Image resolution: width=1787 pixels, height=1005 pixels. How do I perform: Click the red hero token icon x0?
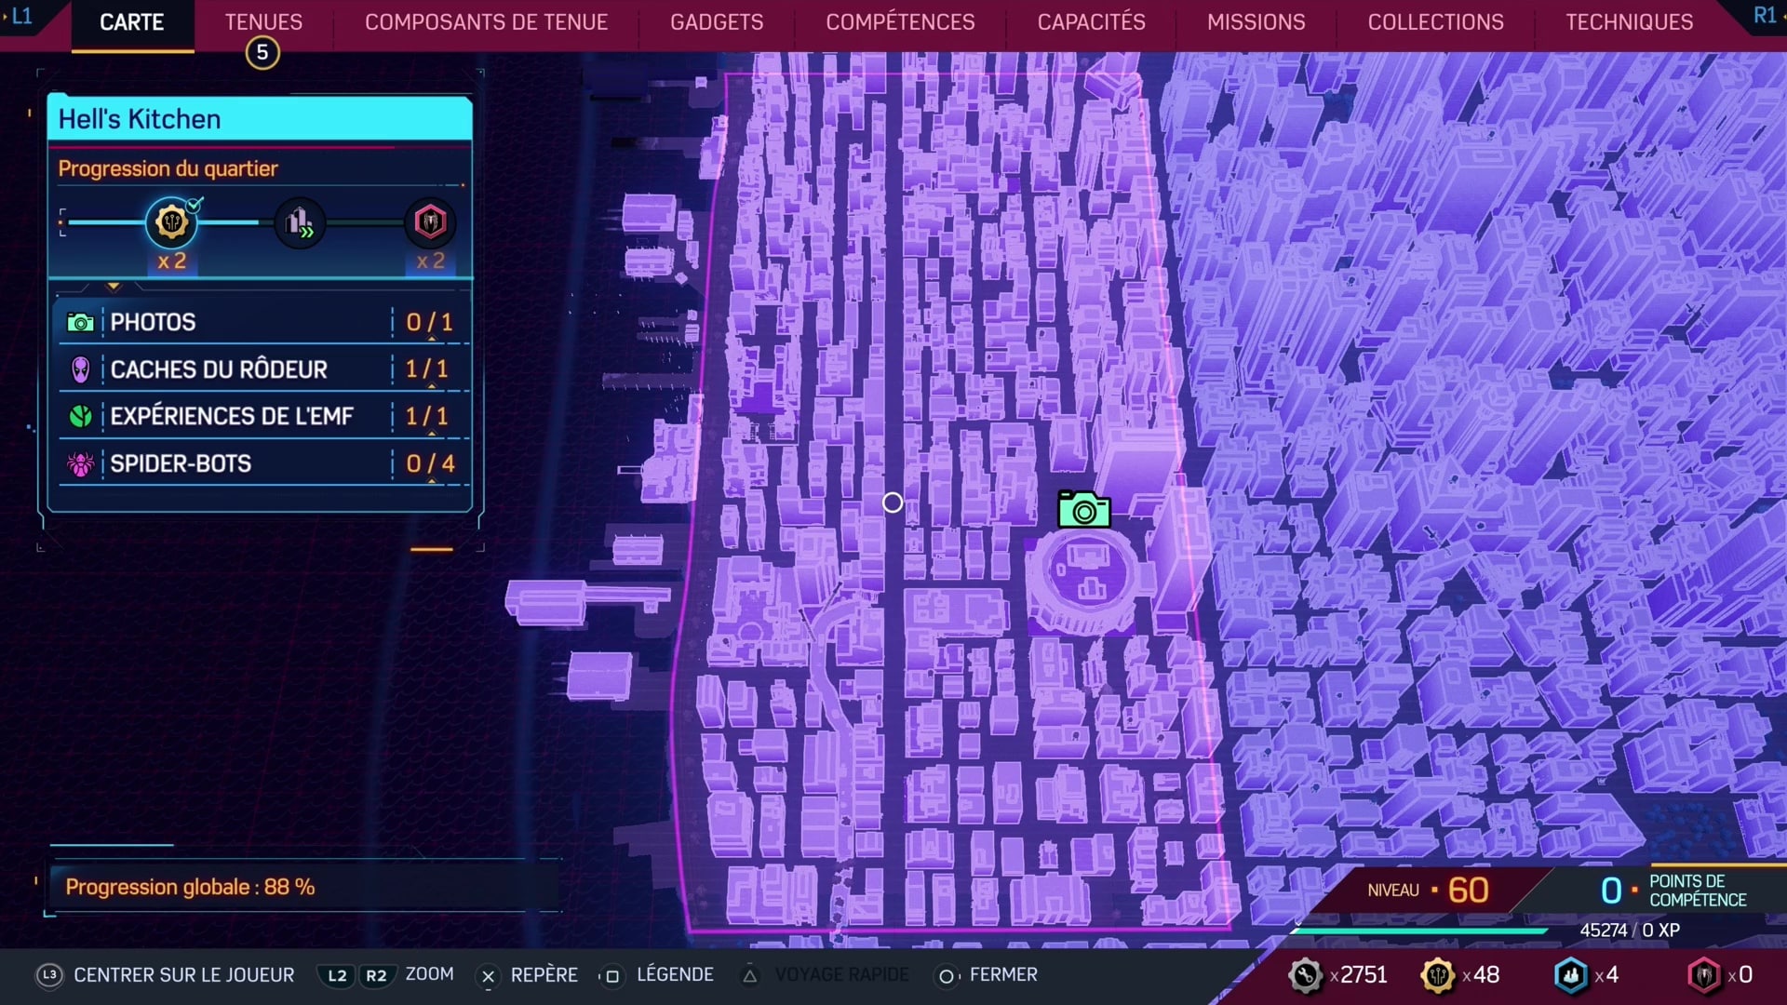click(x=1703, y=975)
